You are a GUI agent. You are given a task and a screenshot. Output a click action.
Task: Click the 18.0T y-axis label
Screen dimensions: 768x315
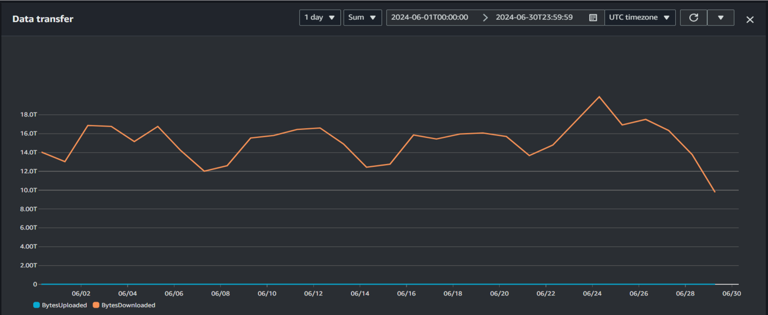coord(28,115)
